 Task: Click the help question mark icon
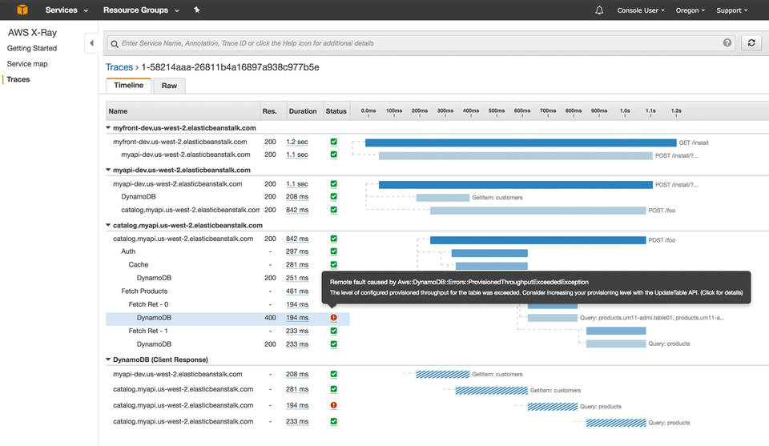coord(727,43)
